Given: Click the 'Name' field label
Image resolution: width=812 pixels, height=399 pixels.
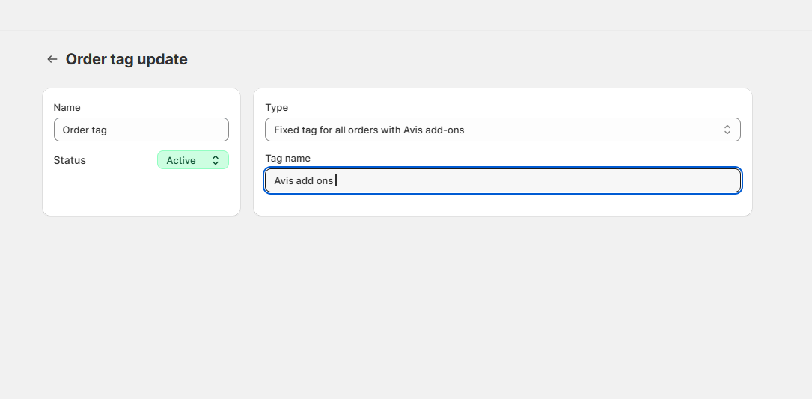Looking at the screenshot, I should point(67,107).
